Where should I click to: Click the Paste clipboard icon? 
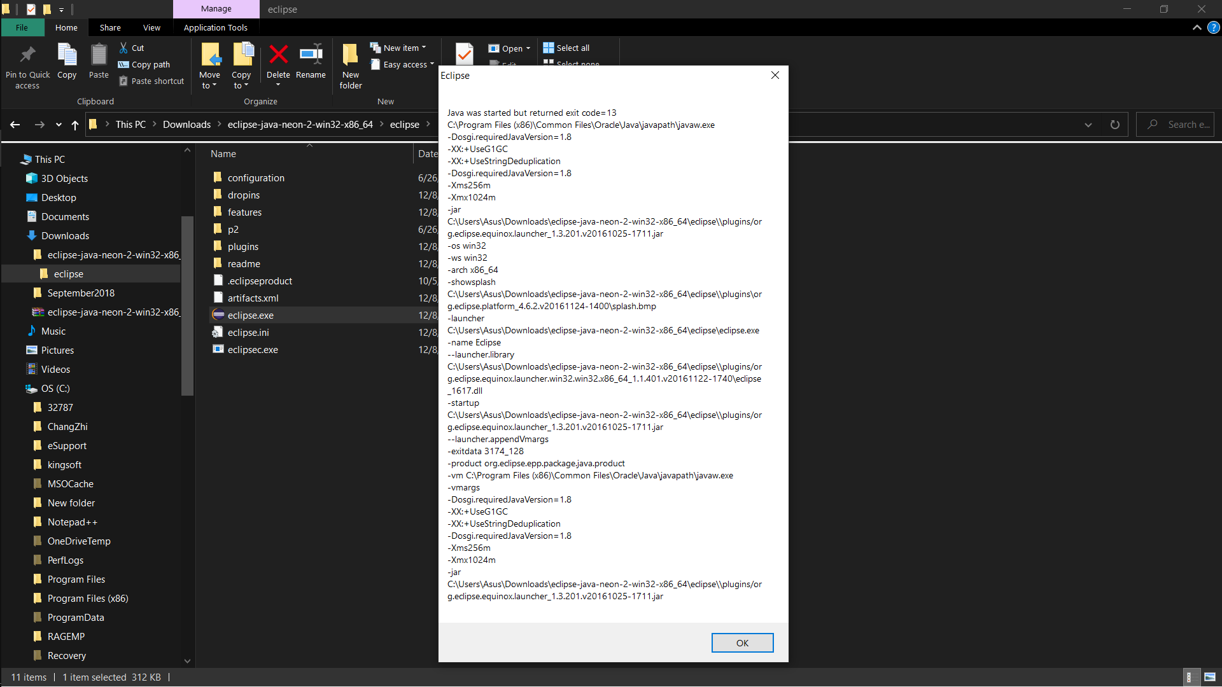tap(99, 55)
